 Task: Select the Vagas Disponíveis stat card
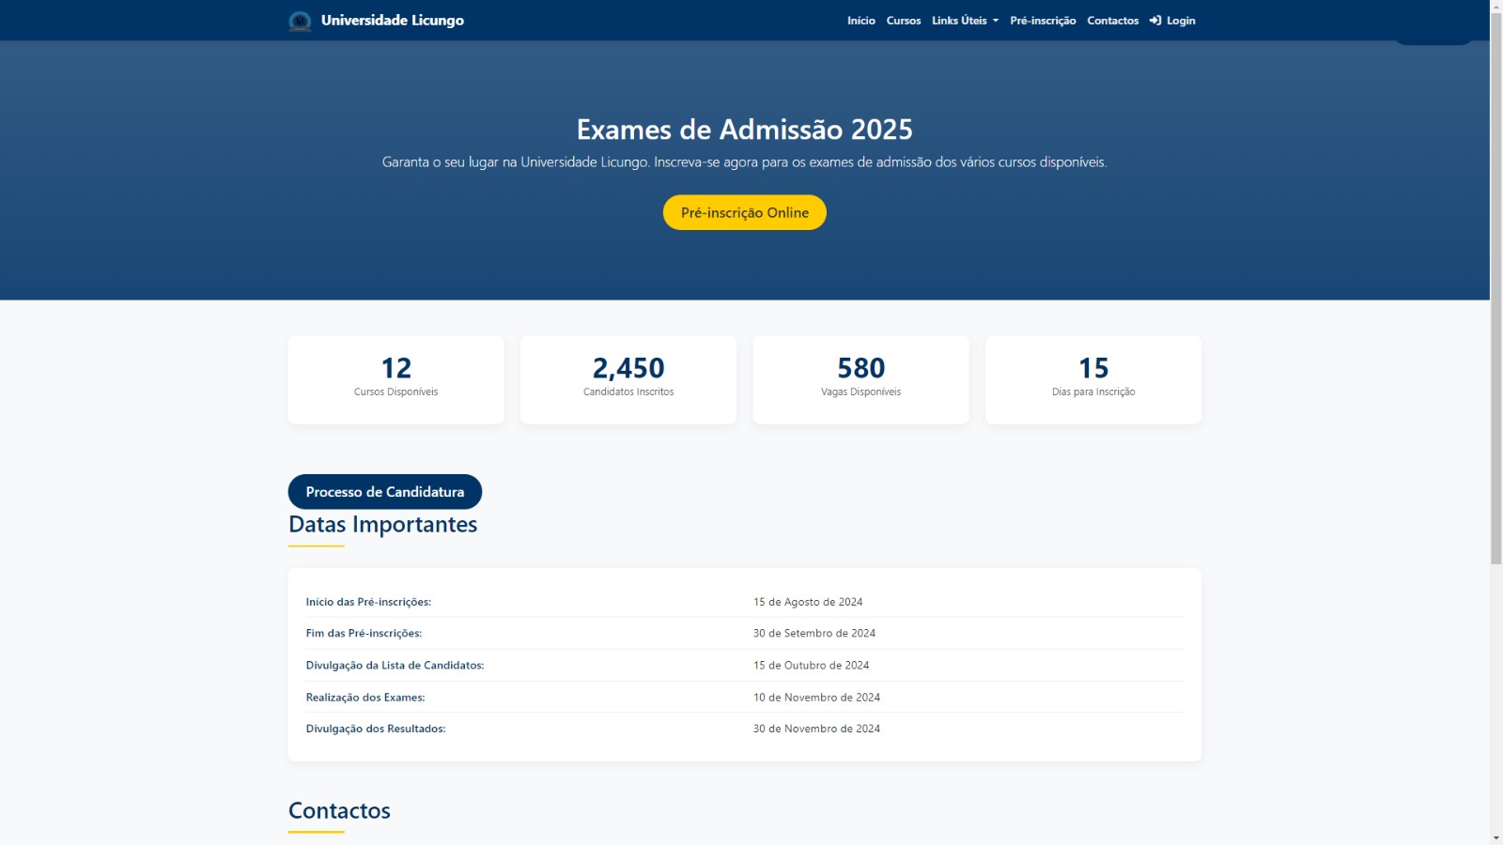(860, 378)
